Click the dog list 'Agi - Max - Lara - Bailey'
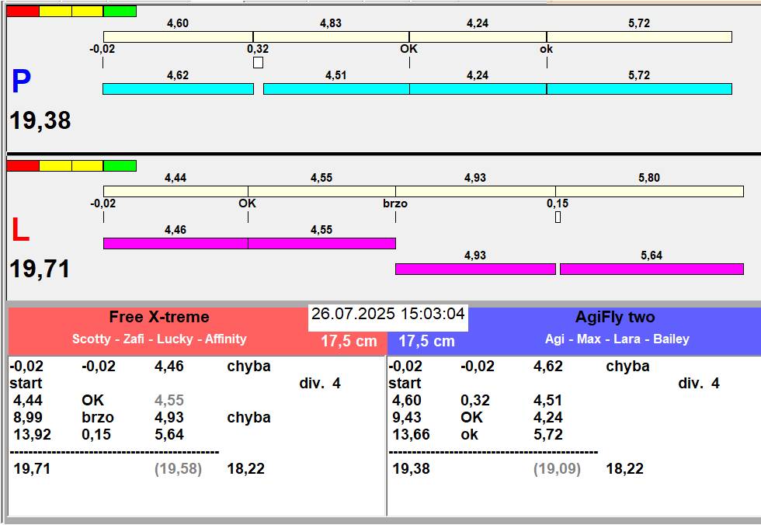Viewport: 761px width, 525px height. click(x=617, y=339)
